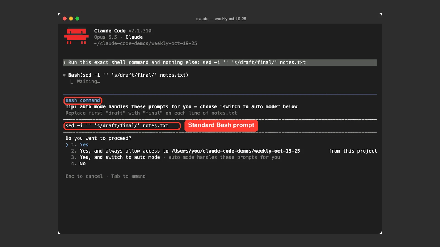Click the green maximize window button
The image size is (440, 247).
click(x=77, y=19)
